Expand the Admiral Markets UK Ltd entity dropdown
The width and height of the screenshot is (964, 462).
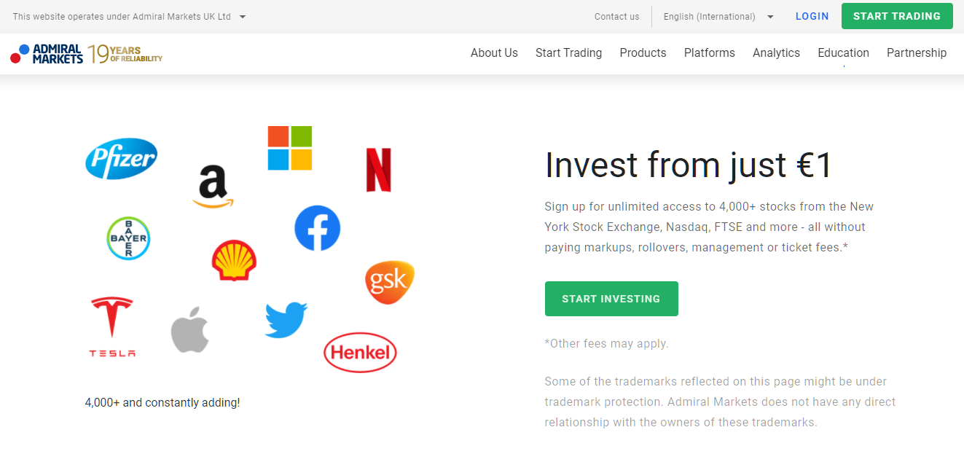(243, 17)
